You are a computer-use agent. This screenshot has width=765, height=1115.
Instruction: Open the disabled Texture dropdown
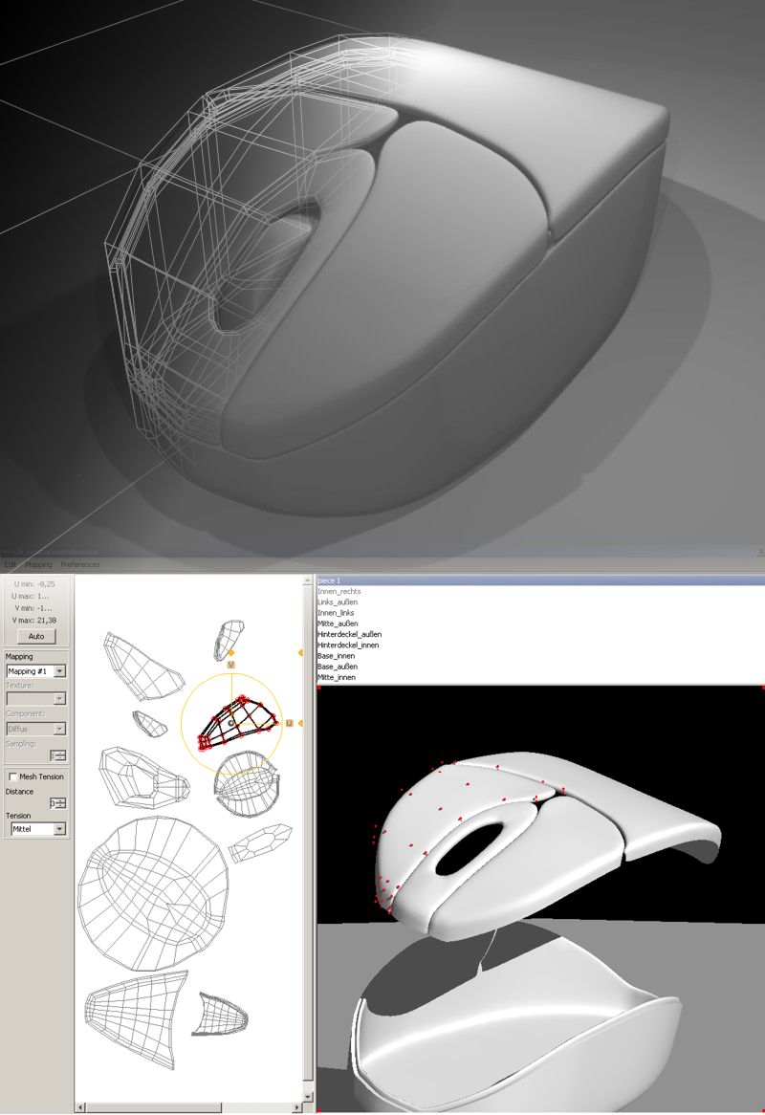coord(36,698)
